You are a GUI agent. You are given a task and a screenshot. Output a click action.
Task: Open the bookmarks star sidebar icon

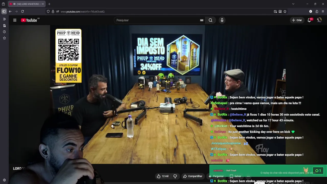coord(4,38)
